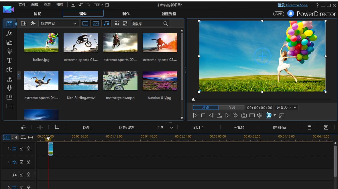The width and height of the screenshot is (338, 189).
Task: Toggle video track 1 enable checkbox
Action: coord(21,148)
